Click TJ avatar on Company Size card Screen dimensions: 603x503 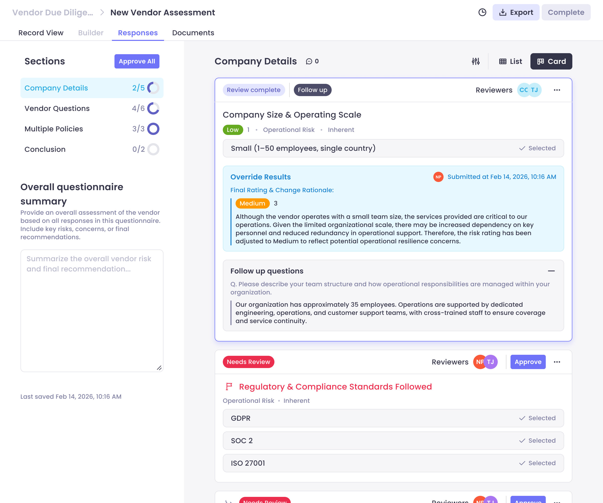[535, 90]
